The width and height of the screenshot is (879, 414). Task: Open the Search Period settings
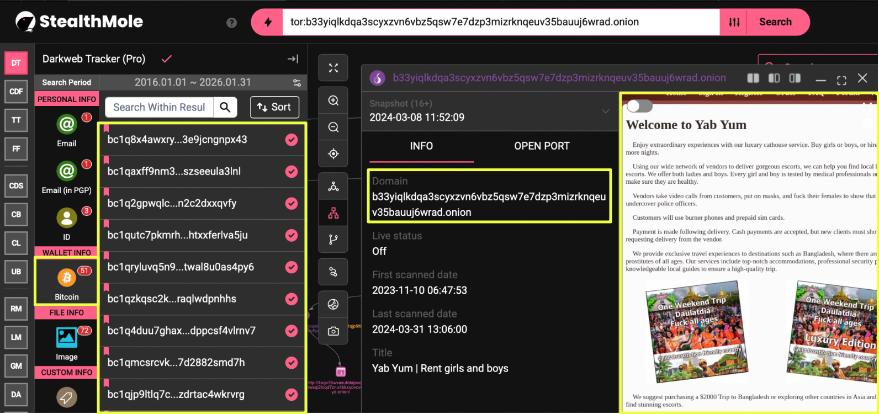pos(297,83)
